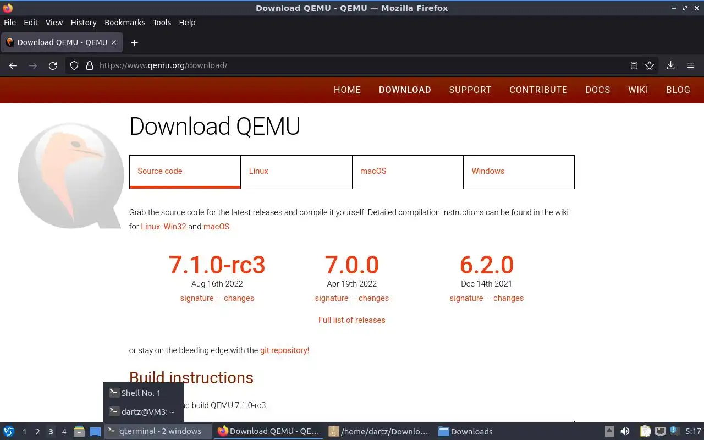This screenshot has width=704, height=440.
Task: Bookmark this page with the star icon
Action: (650, 65)
